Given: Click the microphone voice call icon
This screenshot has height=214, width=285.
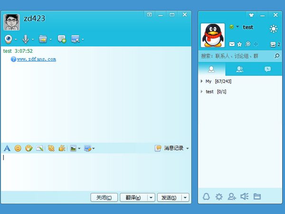Looking at the screenshot, I should [x=26, y=38].
